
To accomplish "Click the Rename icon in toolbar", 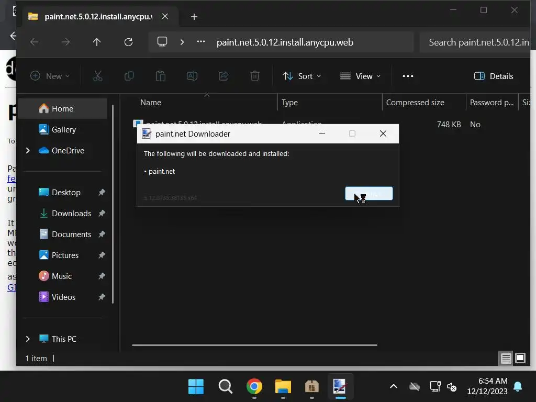I will pyautogui.click(x=192, y=76).
